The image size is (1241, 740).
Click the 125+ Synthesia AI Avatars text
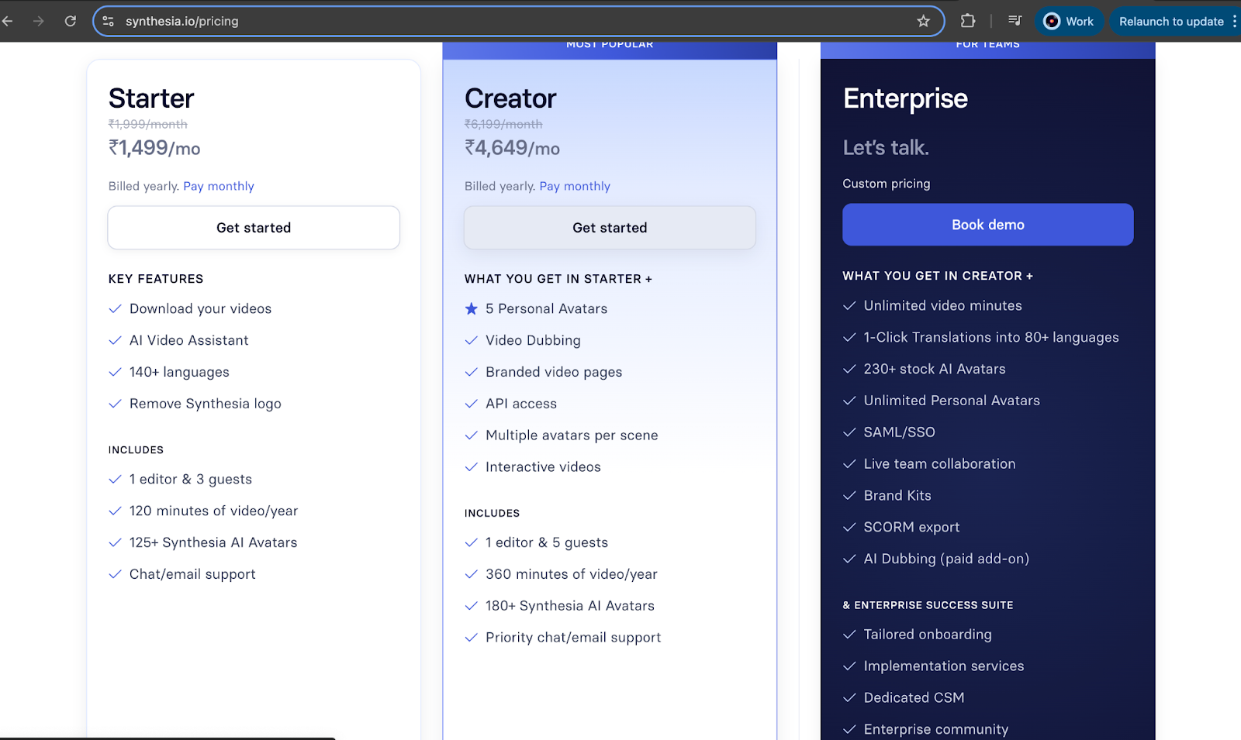(213, 542)
